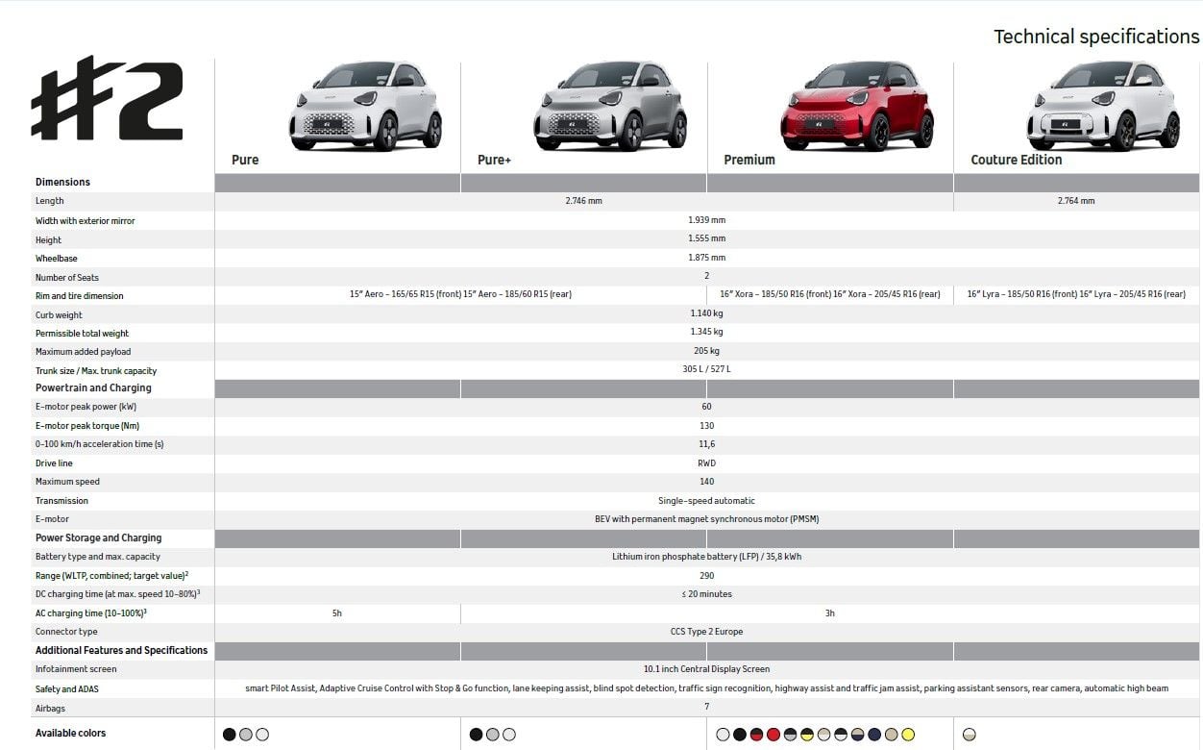This screenshot has height=750, width=1203.
Task: Click the Number of Seats row label
Action: pyautogui.click(x=67, y=277)
